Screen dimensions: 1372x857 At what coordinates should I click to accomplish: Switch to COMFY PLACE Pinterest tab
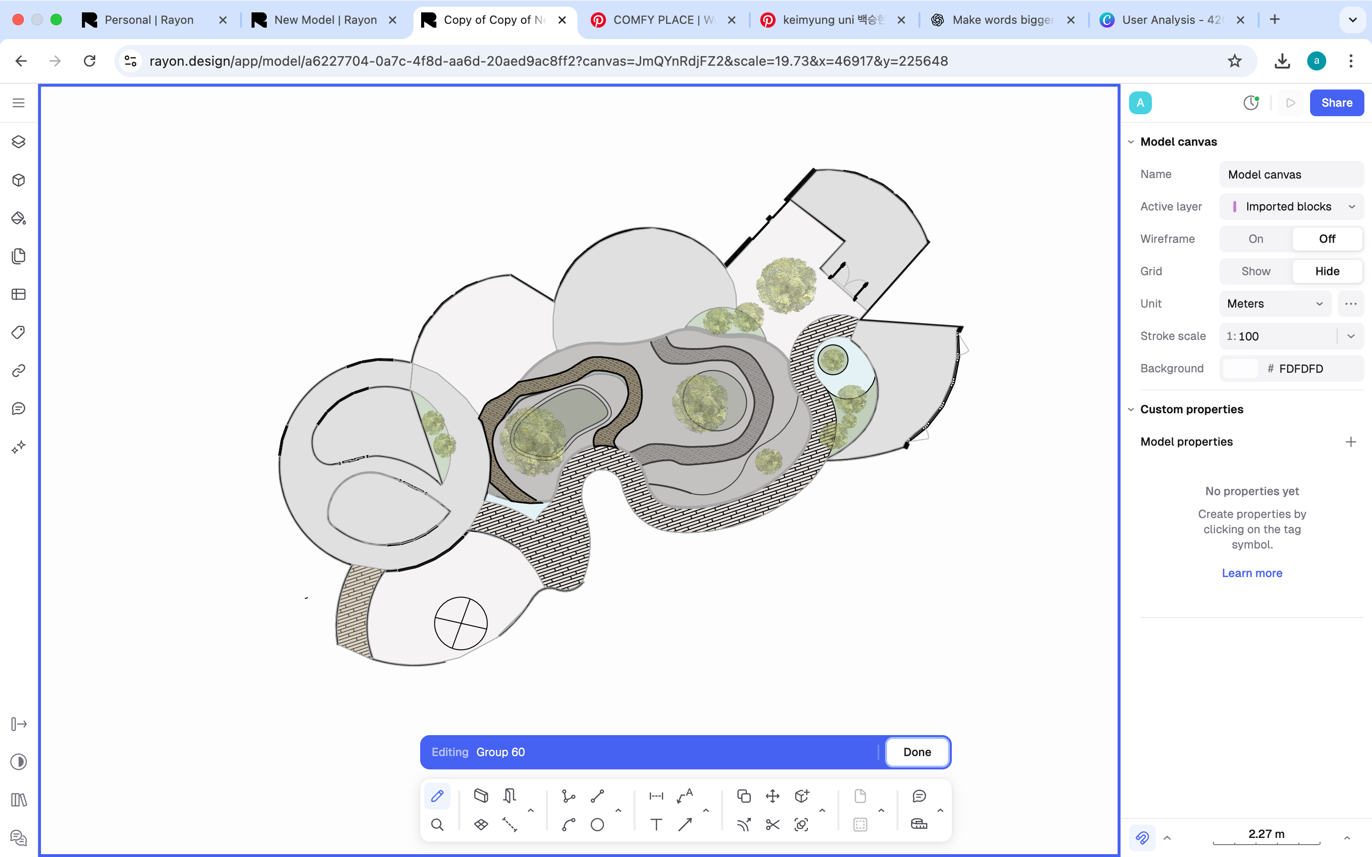pyautogui.click(x=662, y=20)
